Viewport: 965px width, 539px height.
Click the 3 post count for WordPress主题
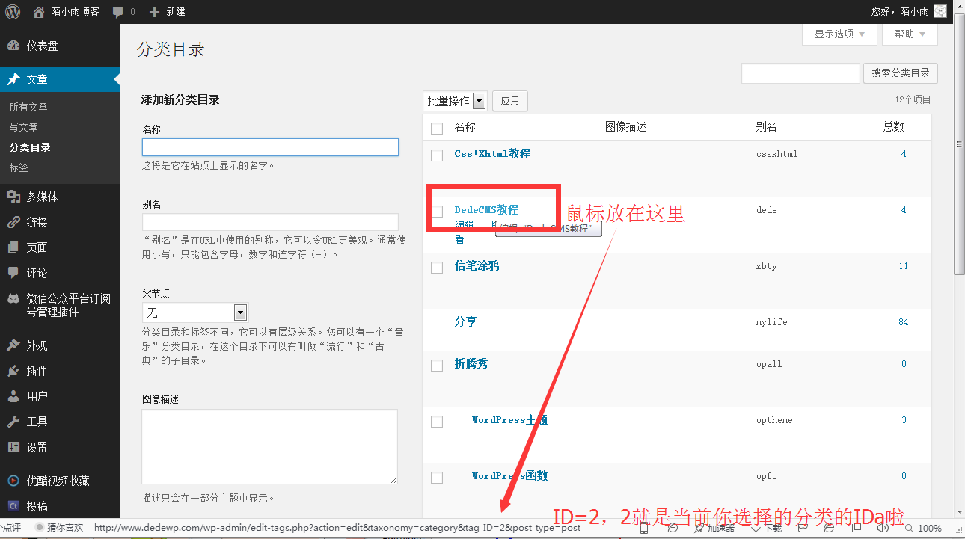point(904,420)
